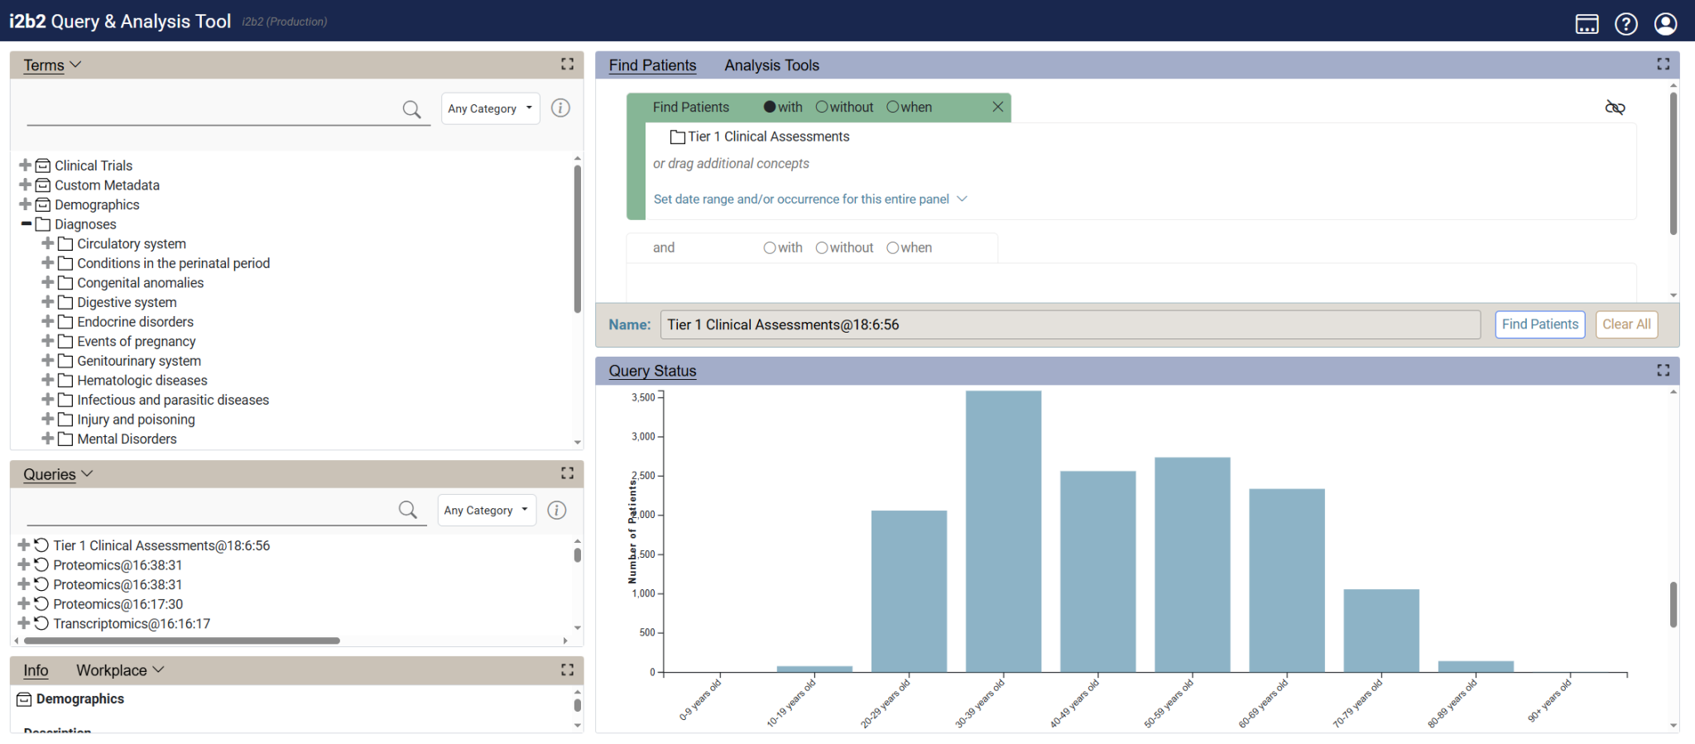This screenshot has height=744, width=1695.
Task: Click the query timing link icon
Action: pos(1615,108)
